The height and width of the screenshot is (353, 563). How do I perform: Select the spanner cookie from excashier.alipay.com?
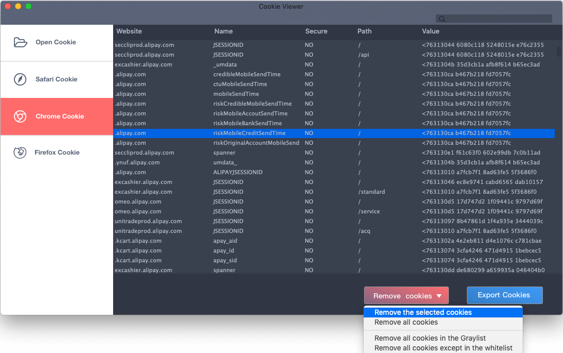pos(334,270)
